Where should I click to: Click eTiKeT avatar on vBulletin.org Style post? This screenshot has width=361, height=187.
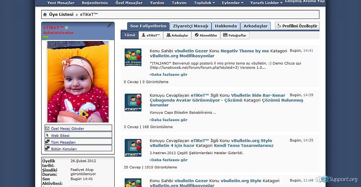pyautogui.click(x=133, y=148)
